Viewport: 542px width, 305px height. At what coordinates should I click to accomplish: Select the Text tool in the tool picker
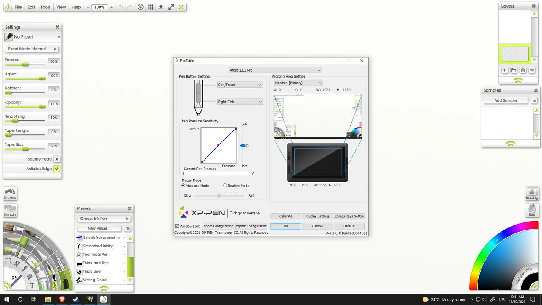tap(32, 285)
